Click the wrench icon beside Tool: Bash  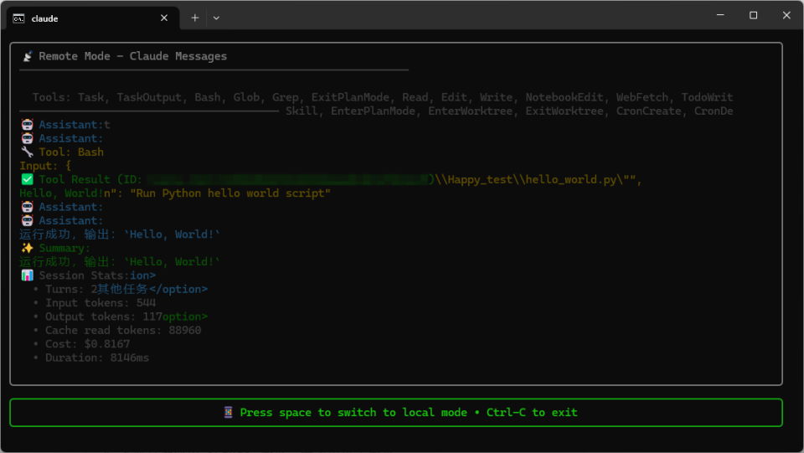pyautogui.click(x=27, y=152)
